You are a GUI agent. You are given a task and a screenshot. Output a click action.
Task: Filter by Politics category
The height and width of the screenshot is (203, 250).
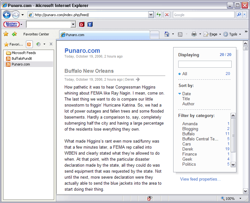tap(189, 164)
